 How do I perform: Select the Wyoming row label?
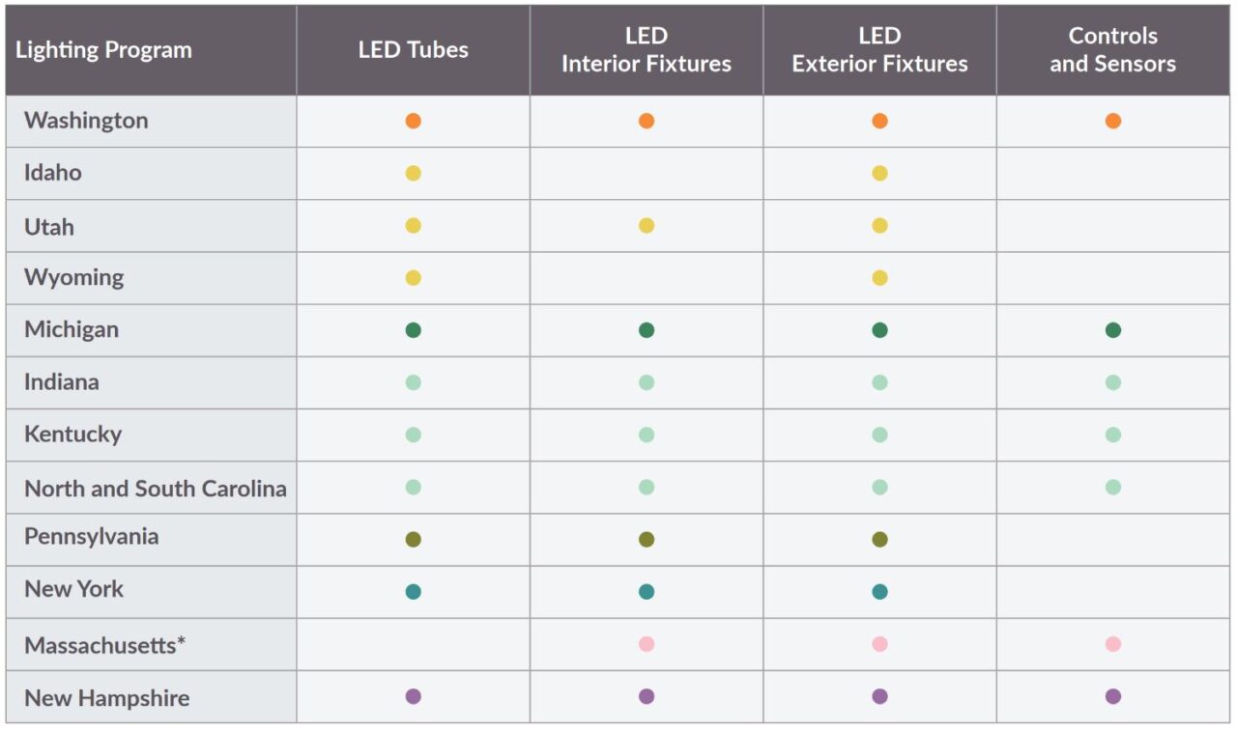click(74, 278)
